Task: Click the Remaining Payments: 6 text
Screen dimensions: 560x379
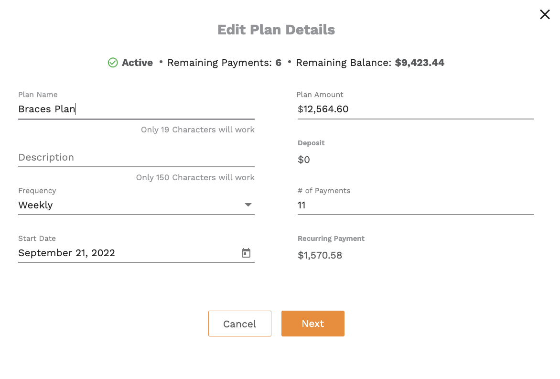Action: click(x=224, y=63)
